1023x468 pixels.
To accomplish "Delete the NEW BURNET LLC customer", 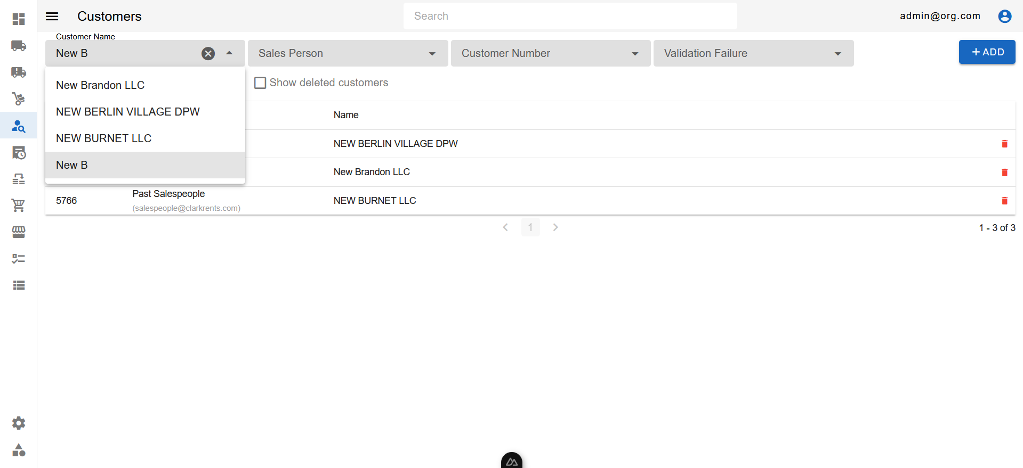I will tap(1004, 201).
